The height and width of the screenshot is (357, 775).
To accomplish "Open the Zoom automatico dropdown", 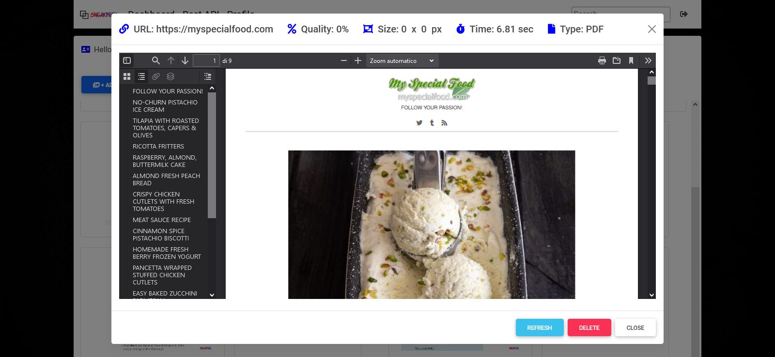I will tap(402, 60).
